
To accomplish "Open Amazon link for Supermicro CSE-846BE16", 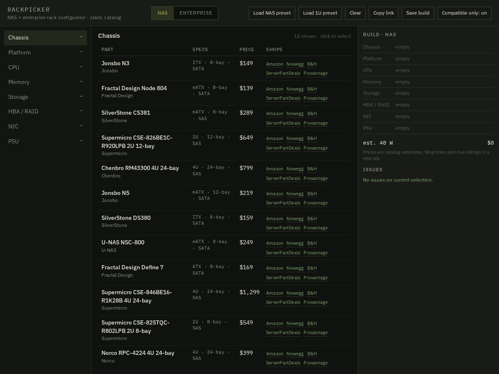I will coord(274,293).
